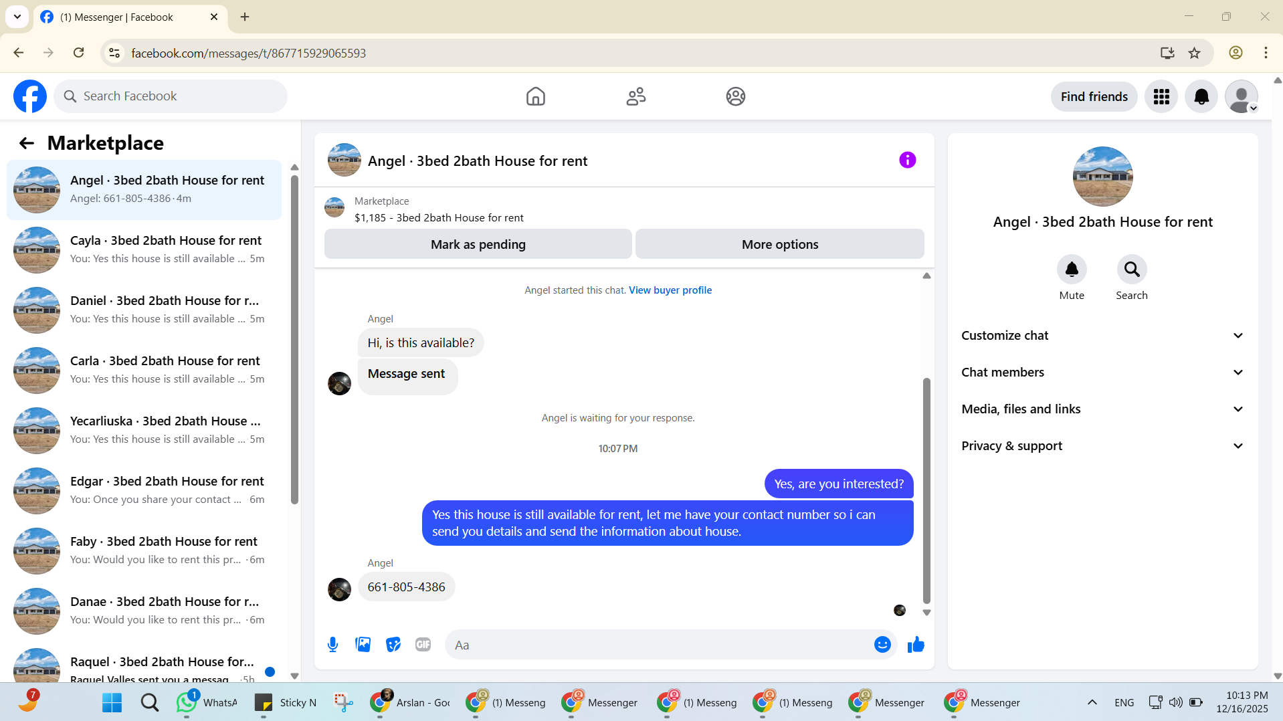The height and width of the screenshot is (721, 1283).
Task: Open conversation information purple icon
Action: [x=907, y=160]
